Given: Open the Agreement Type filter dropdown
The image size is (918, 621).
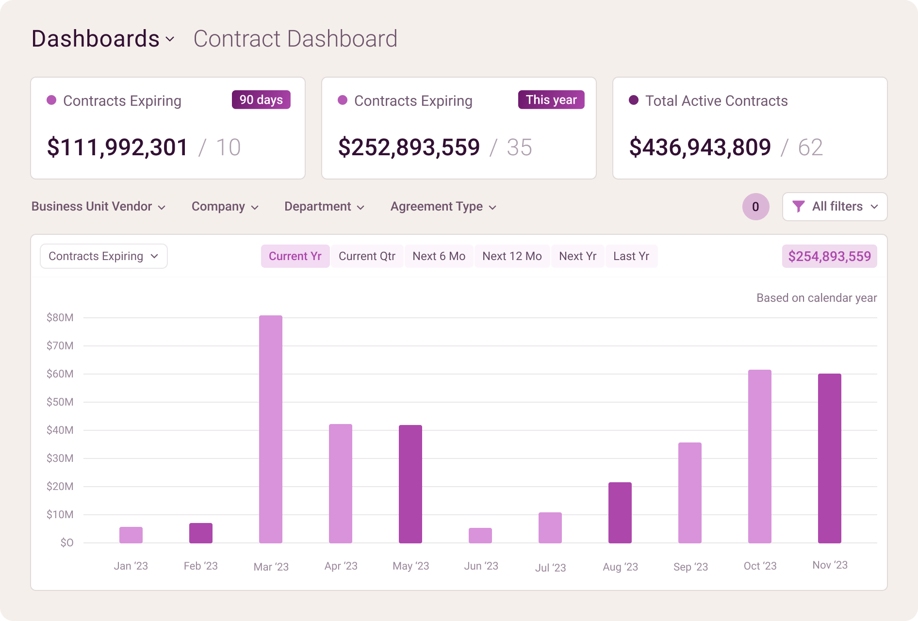Looking at the screenshot, I should pos(443,207).
